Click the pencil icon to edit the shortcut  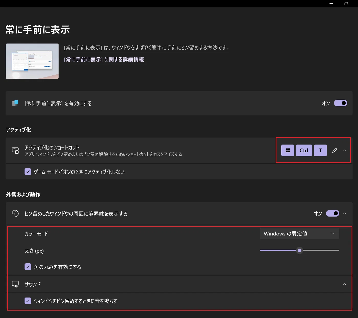pyautogui.click(x=334, y=150)
